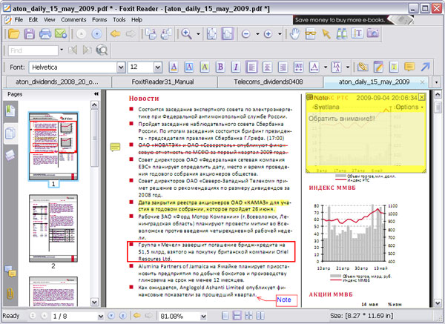445x324 pixels.
Task: Open the highlight color A icon with green fill
Action: 205,67
